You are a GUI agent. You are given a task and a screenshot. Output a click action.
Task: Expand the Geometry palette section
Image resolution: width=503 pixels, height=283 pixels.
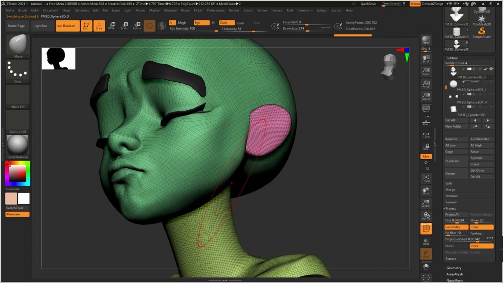pos(453,268)
